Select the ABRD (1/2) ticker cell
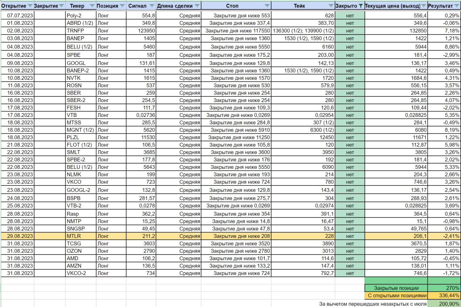Image resolution: width=461 pixels, height=307 pixels. point(80,23)
